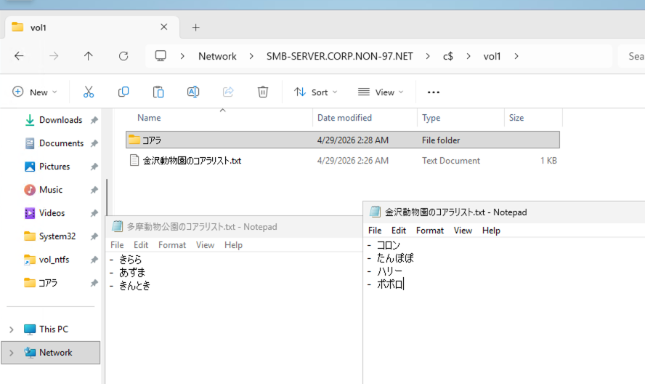Open the See more three-dots menu

coord(434,92)
